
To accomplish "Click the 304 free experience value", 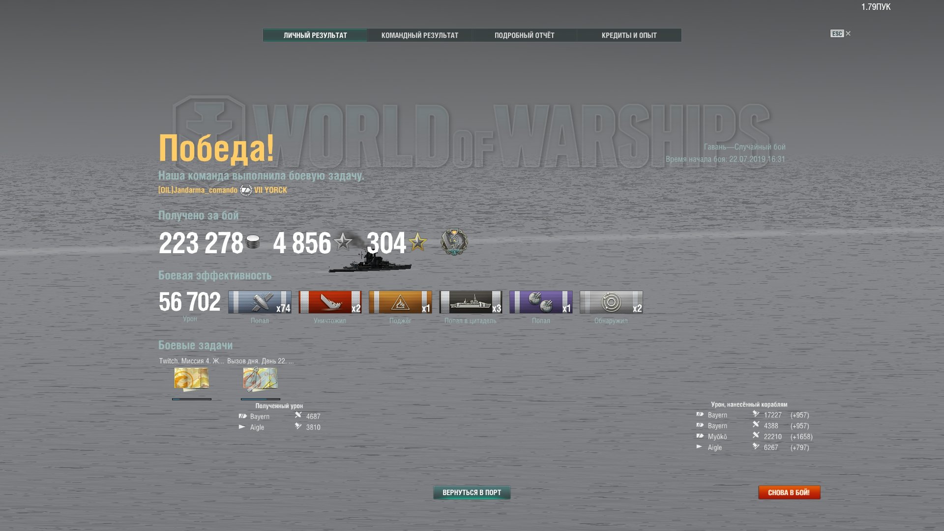I will 386,243.
